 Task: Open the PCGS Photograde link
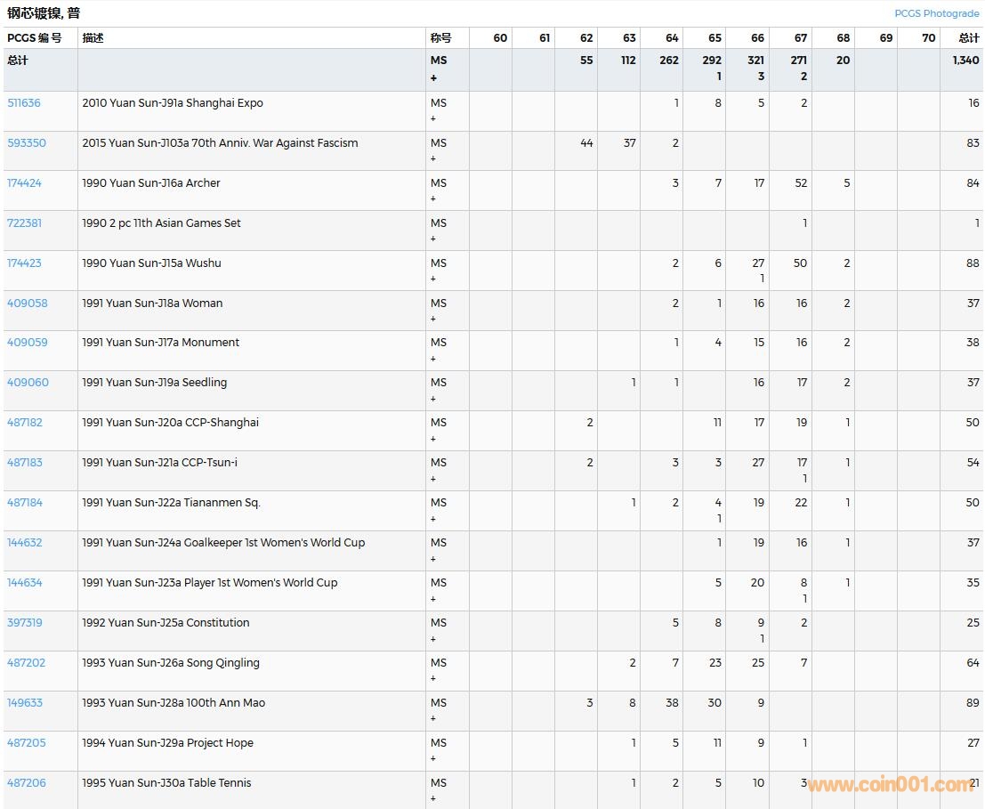click(x=936, y=13)
